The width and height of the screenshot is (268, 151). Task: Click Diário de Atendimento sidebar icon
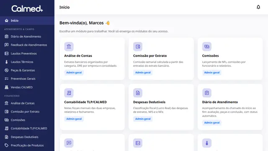[x=7, y=36]
